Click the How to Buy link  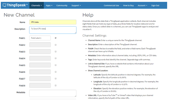[x=129, y=5]
